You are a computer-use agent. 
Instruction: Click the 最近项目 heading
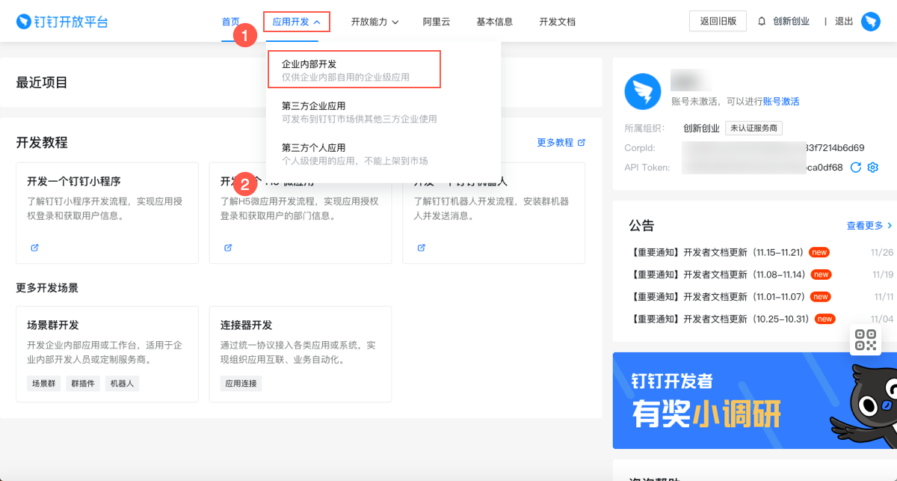click(x=42, y=82)
